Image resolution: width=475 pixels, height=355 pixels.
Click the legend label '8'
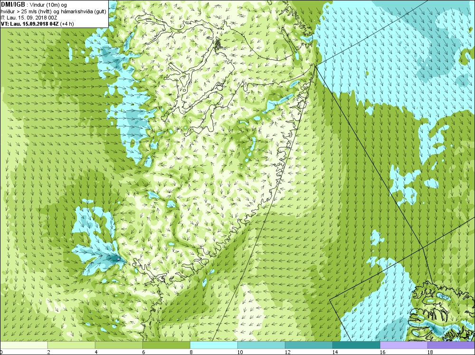191,352
